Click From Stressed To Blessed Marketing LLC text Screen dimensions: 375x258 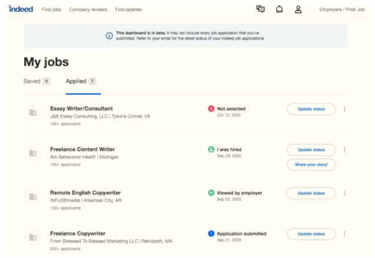tap(94, 241)
